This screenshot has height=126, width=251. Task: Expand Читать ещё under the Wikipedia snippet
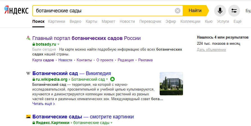pos(44,104)
